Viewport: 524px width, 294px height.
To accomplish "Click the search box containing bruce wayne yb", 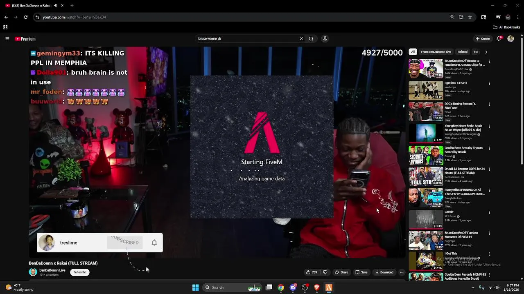I will (x=247, y=39).
